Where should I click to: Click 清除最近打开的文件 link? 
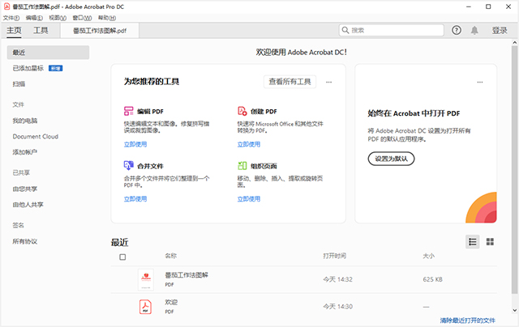[x=468, y=320]
